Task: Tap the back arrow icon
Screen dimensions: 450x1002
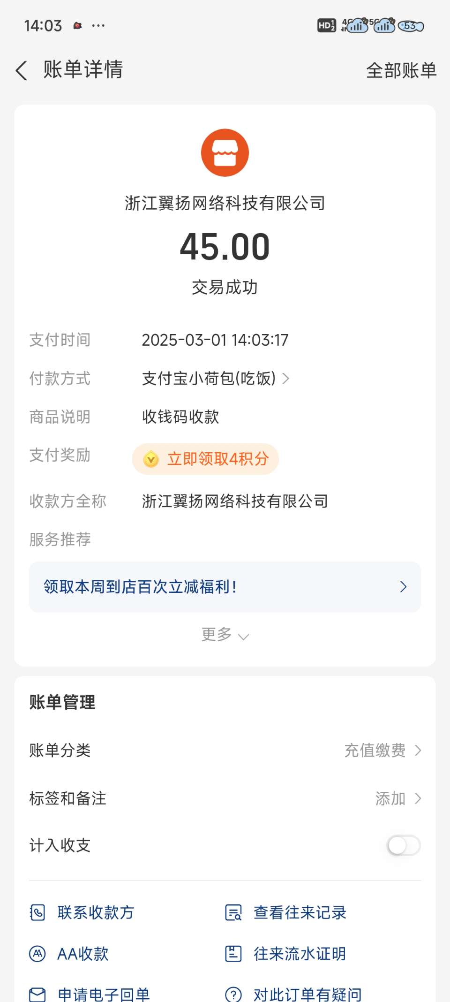Action: 22,70
